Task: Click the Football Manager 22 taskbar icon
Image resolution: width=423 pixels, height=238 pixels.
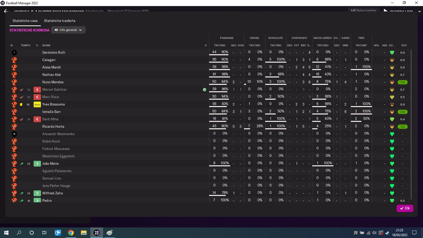Action: tap(96, 233)
